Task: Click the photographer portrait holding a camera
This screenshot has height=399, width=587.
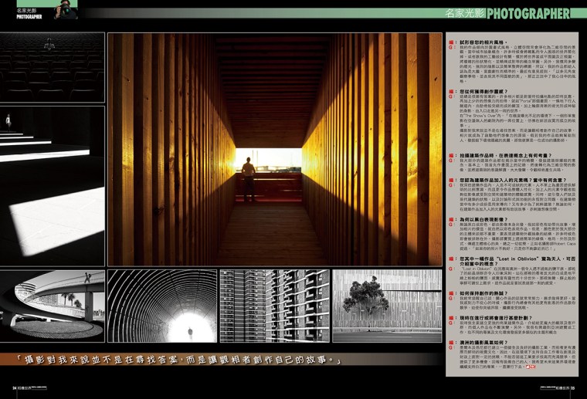Action: click(x=64, y=10)
